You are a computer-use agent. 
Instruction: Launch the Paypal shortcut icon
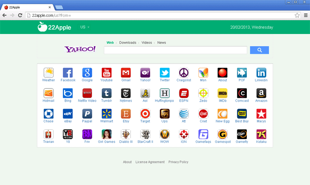(x=87, y=114)
